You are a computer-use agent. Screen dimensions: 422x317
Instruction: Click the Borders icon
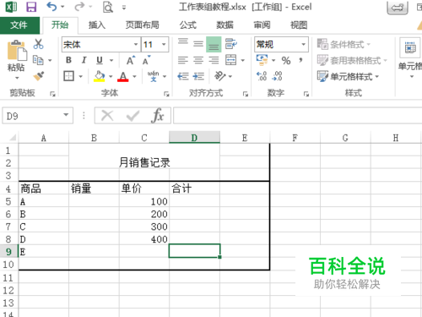69,76
